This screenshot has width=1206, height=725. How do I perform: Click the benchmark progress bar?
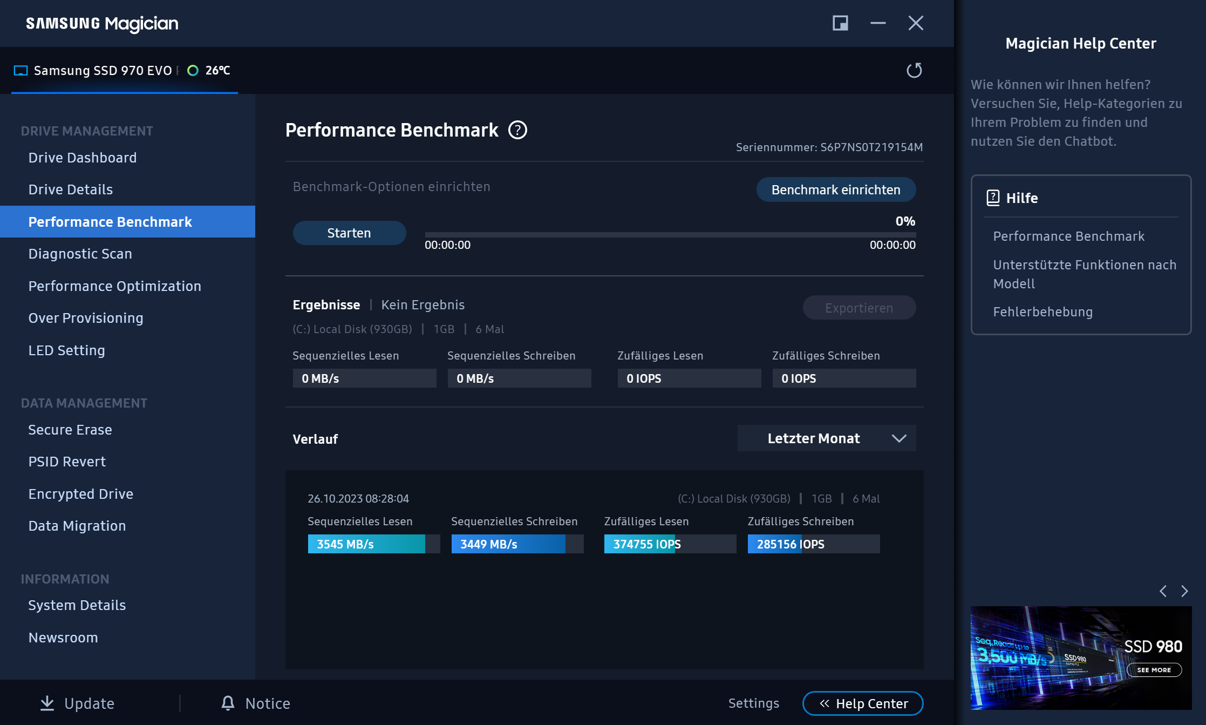pyautogui.click(x=670, y=235)
